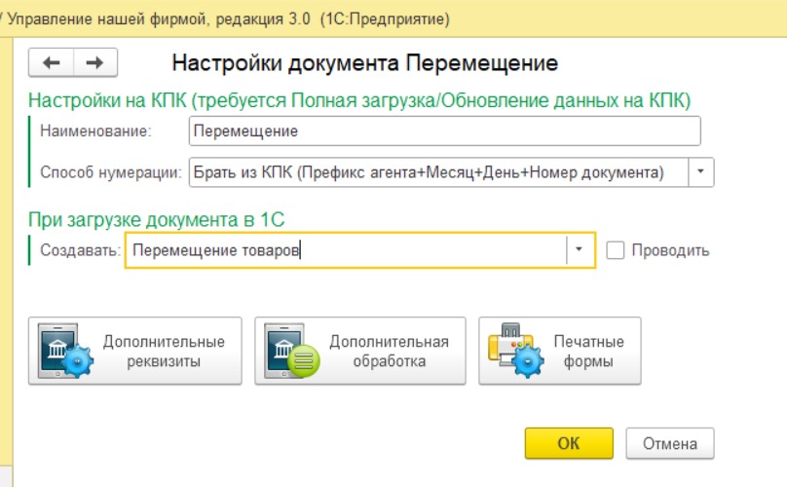Click the Настройки документа Перемещение heading
Image resolution: width=787 pixels, height=487 pixels.
point(364,63)
